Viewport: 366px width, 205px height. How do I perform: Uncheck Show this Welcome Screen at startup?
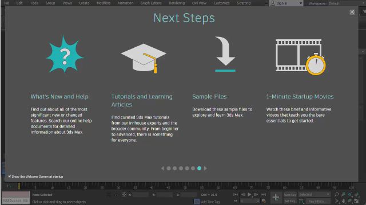10,177
